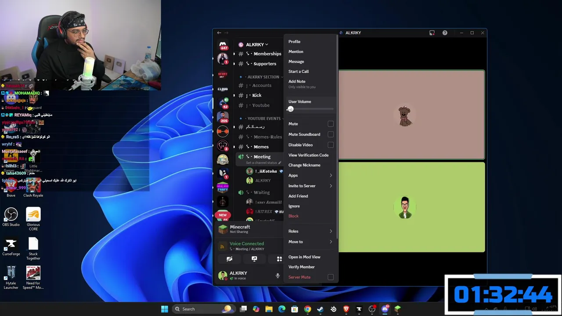562x316 pixels.
Task: Open Discord help question mark icon
Action: [x=445, y=33]
